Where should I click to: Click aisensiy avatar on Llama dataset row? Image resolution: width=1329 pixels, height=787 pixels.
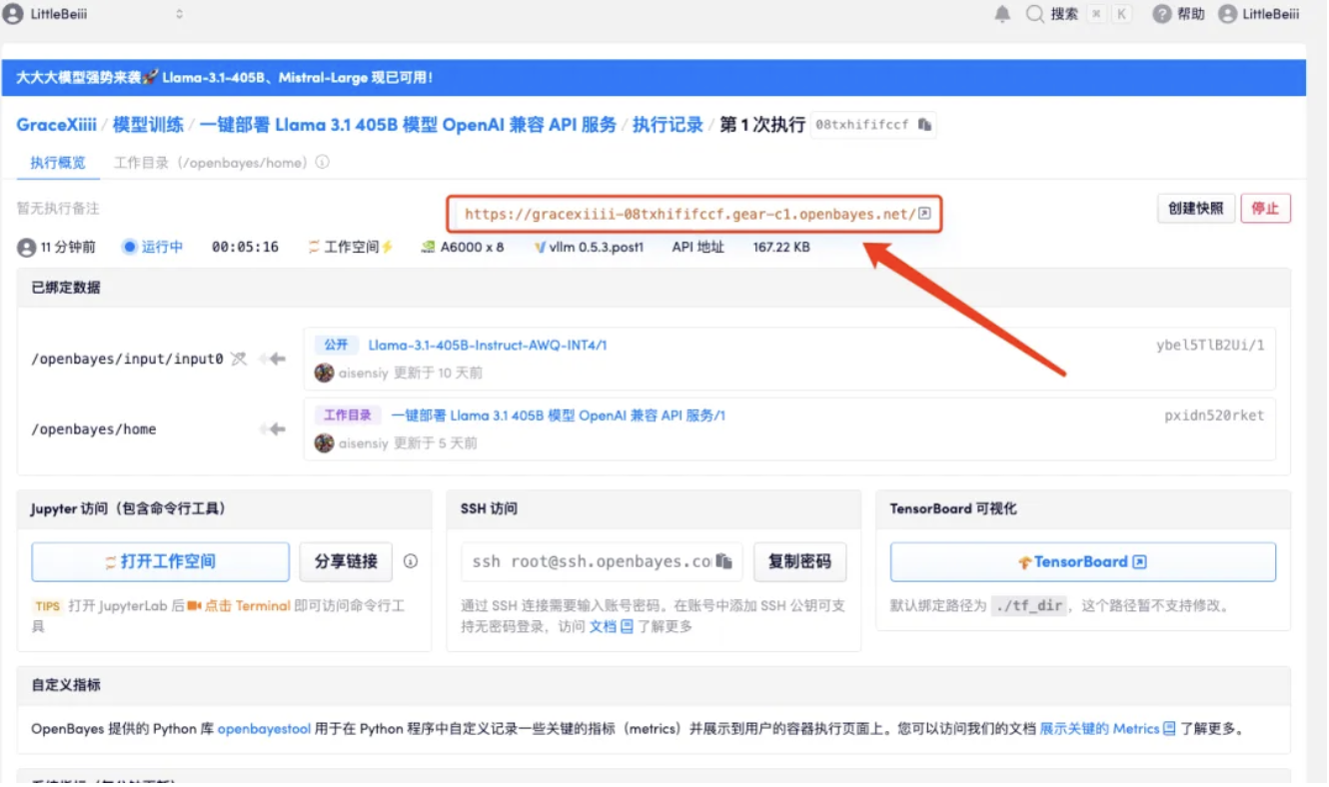pyautogui.click(x=324, y=373)
